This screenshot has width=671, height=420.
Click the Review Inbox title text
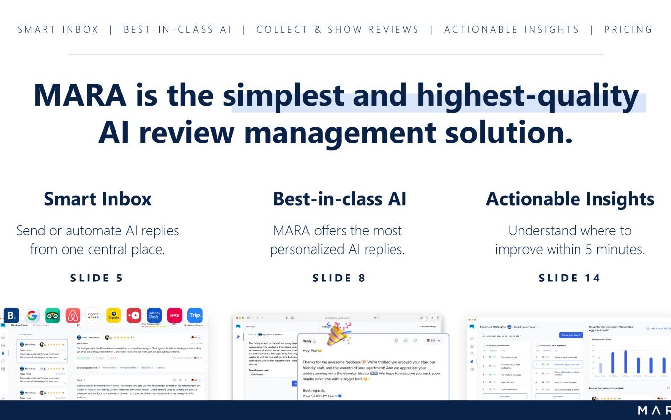click(x=20, y=325)
